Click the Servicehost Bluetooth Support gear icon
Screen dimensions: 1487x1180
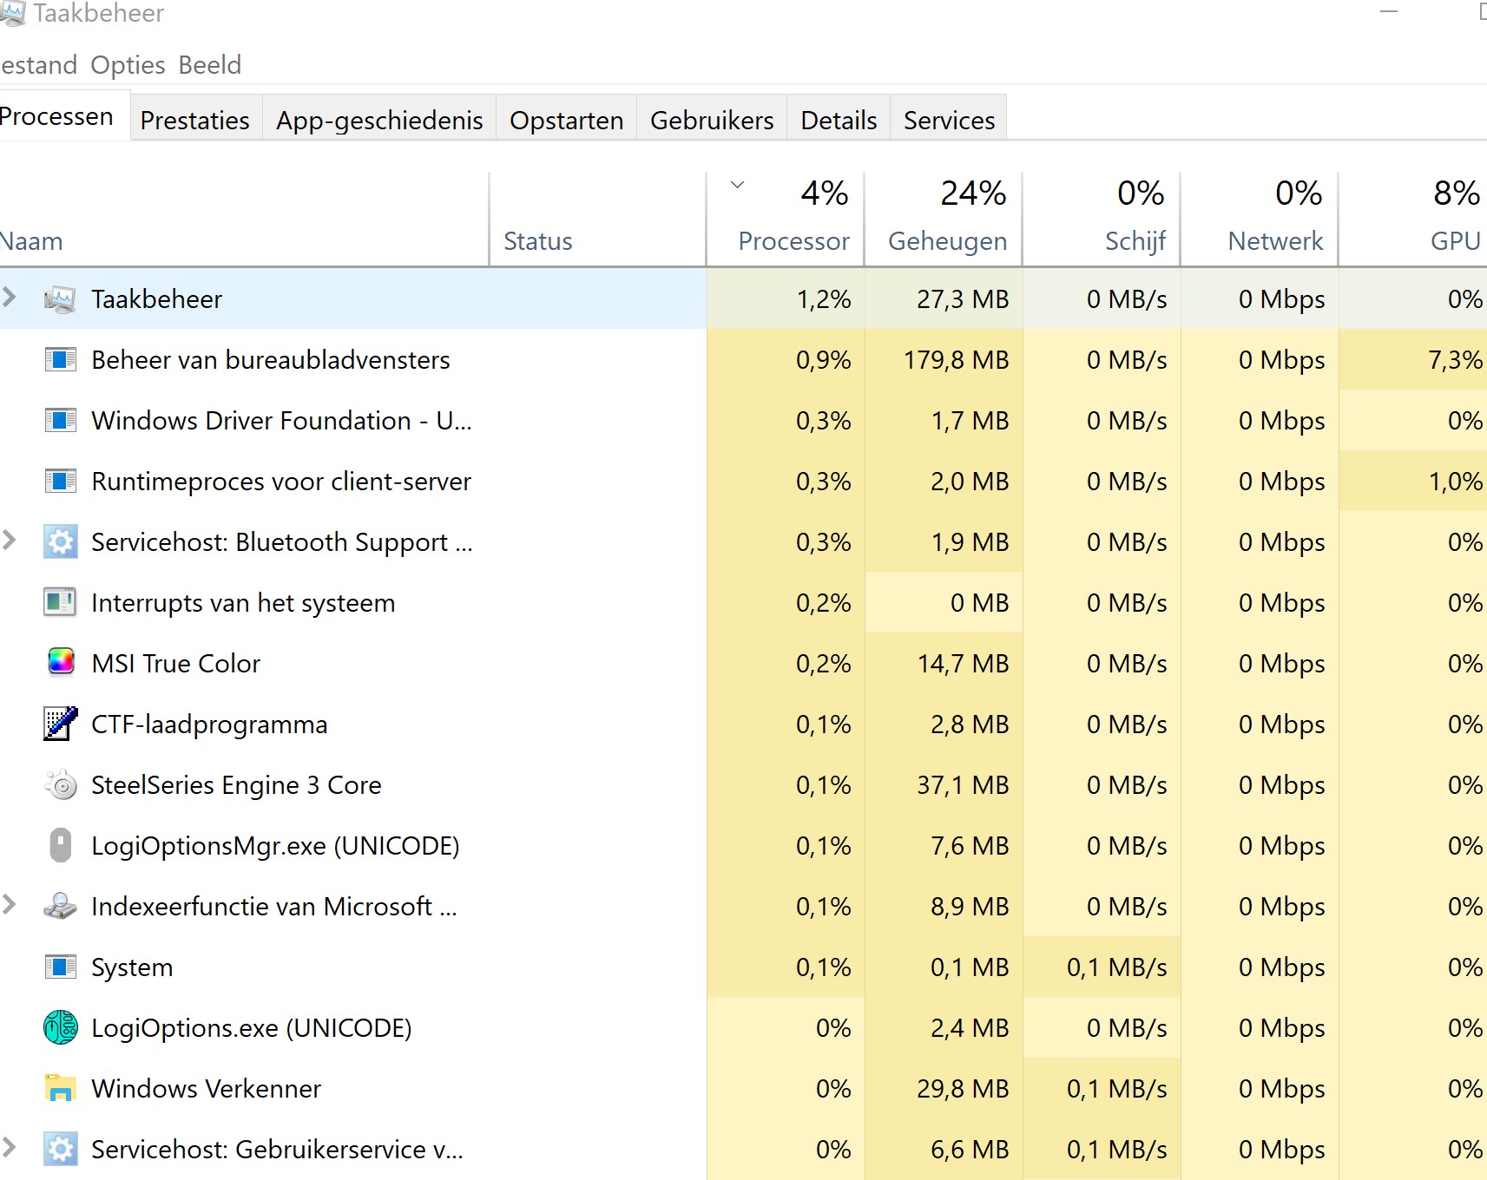60,541
